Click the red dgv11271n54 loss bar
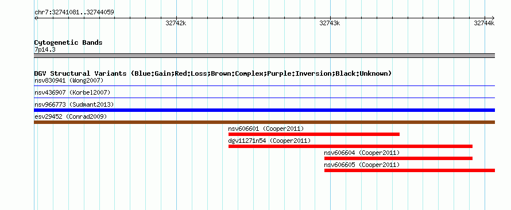The image size is (511, 210). click(x=350, y=146)
